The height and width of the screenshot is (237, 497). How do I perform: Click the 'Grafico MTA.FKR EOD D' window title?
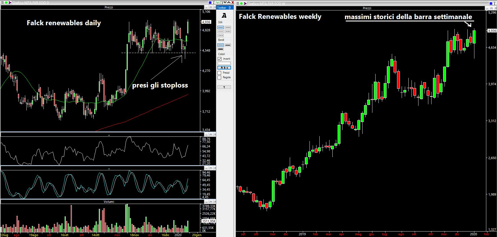pos(31,3)
